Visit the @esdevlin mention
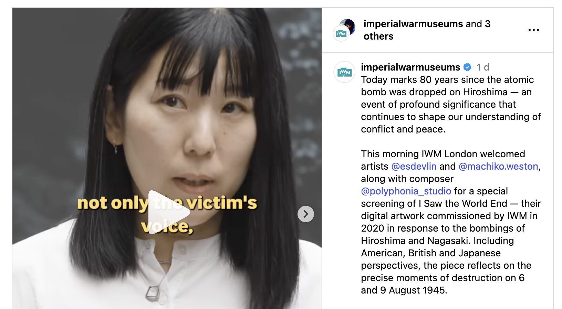This screenshot has height=309, width=562. tap(414, 166)
